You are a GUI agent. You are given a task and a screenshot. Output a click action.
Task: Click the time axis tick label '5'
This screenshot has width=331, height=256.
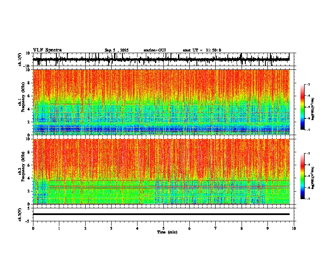coord(163,228)
